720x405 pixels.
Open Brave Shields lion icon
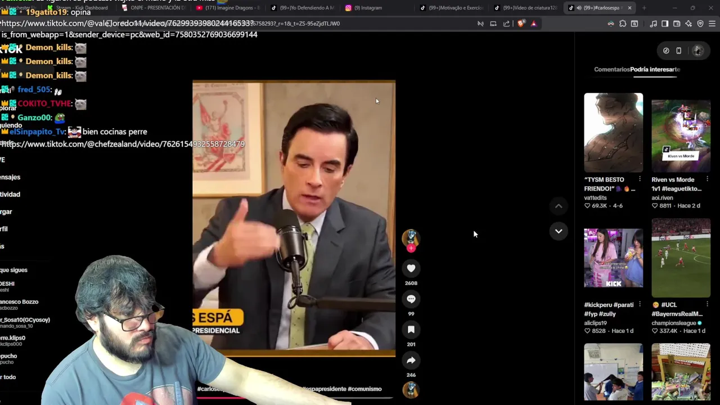click(x=521, y=24)
